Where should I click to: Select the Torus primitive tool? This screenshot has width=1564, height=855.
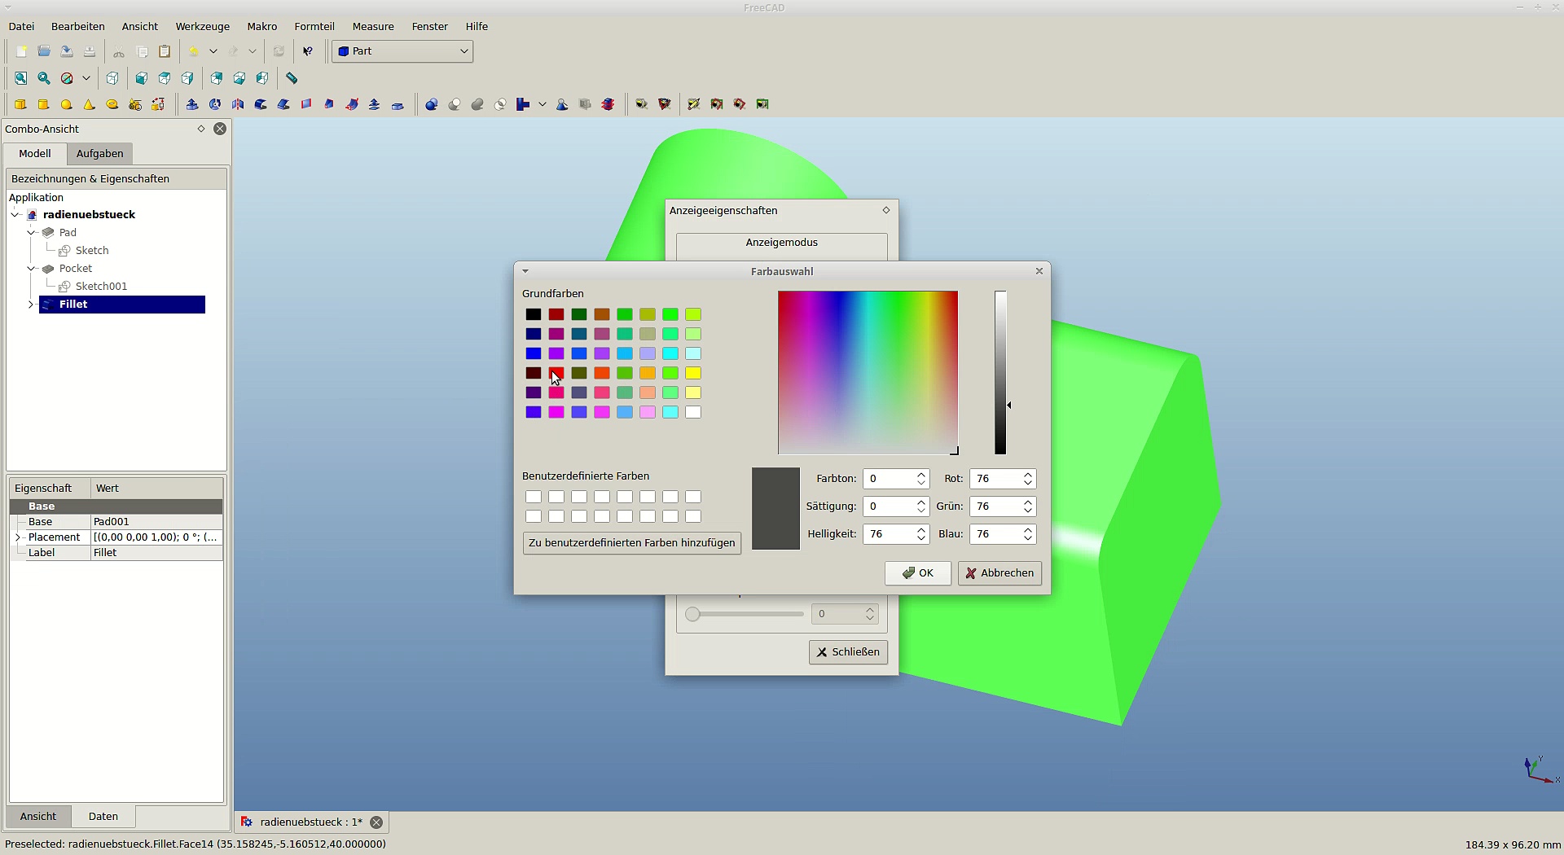tap(112, 104)
